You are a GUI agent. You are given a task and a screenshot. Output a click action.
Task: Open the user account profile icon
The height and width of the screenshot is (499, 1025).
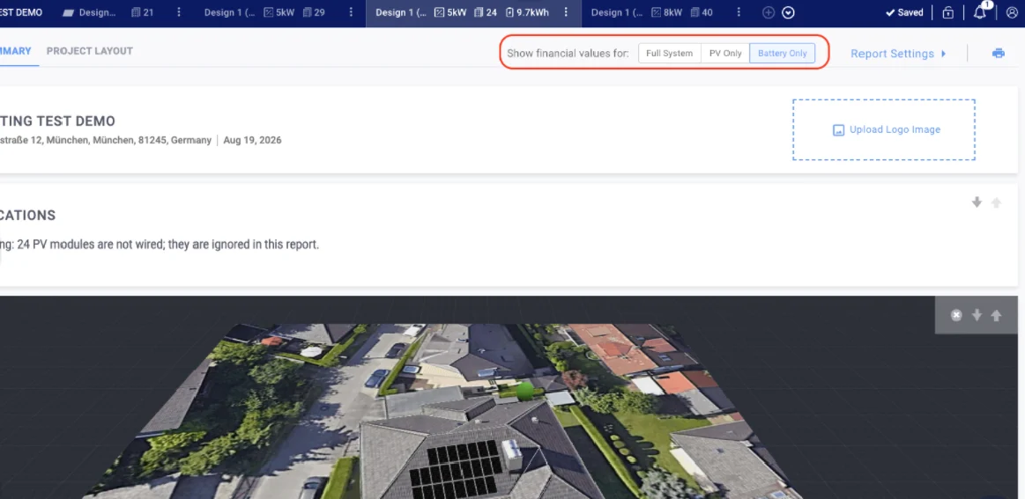[x=1012, y=12]
